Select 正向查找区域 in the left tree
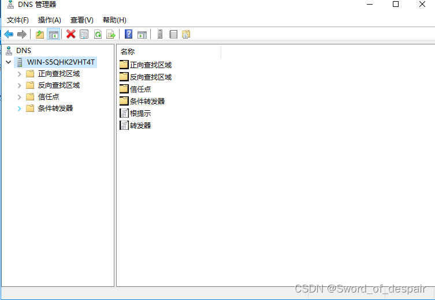Screen dimensions: 435x300 tap(59, 74)
